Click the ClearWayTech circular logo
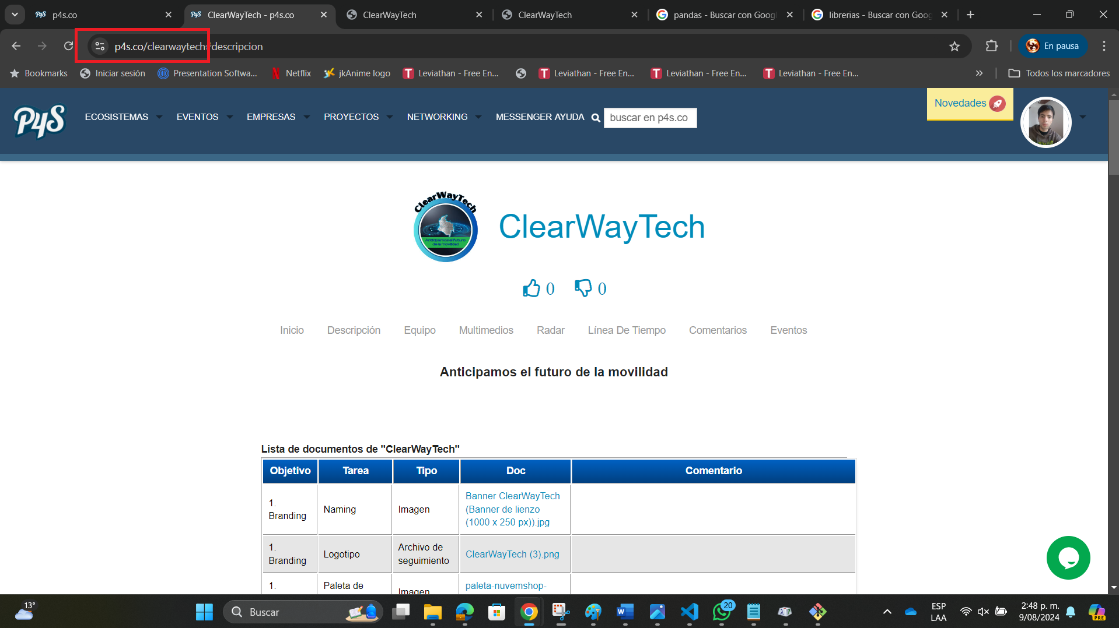Viewport: 1119px width, 628px height. [x=446, y=227]
